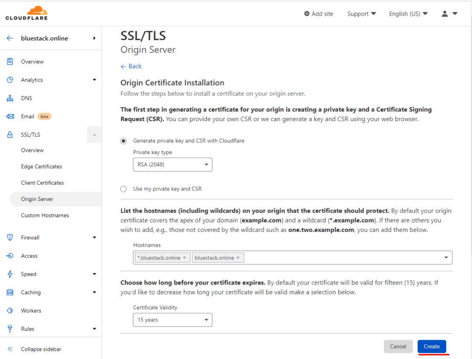Click the Collapse sidebar double chevron icon

pyautogui.click(x=10, y=349)
